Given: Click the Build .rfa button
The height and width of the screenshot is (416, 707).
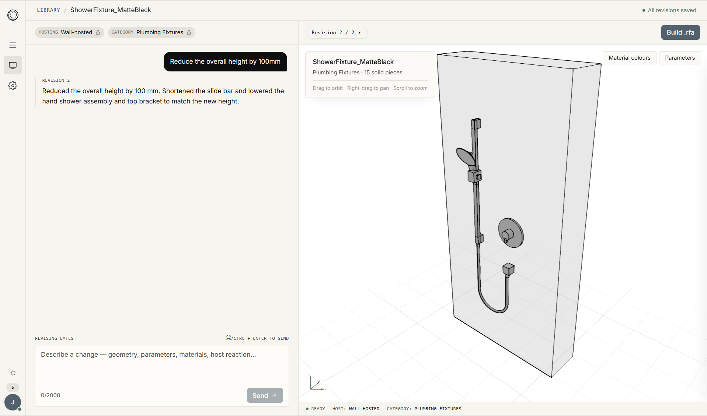Looking at the screenshot, I should pos(680,32).
